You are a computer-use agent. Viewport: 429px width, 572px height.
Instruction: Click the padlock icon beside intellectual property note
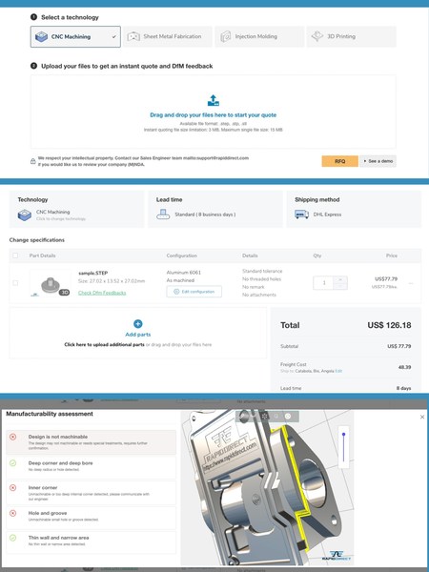point(32,161)
